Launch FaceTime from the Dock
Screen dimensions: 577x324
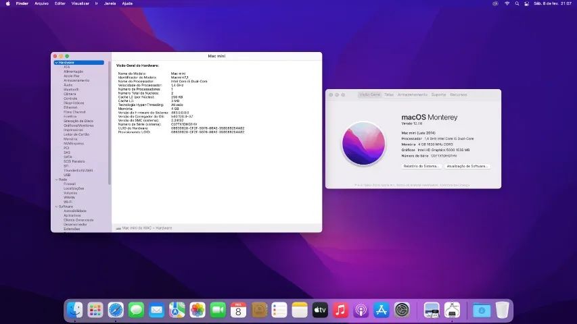click(x=218, y=310)
